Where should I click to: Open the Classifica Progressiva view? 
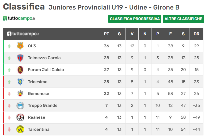pos(135,19)
